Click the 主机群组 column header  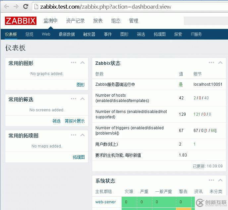pyautogui.click(x=103, y=191)
